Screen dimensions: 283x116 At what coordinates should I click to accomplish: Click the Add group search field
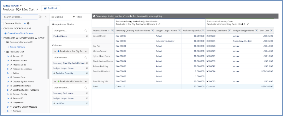point(70,31)
